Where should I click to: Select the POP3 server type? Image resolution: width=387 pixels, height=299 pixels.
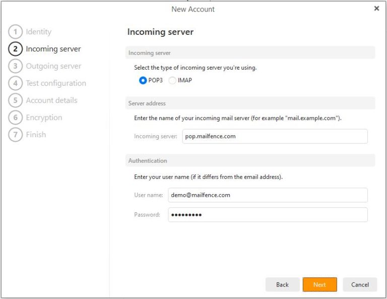143,80
